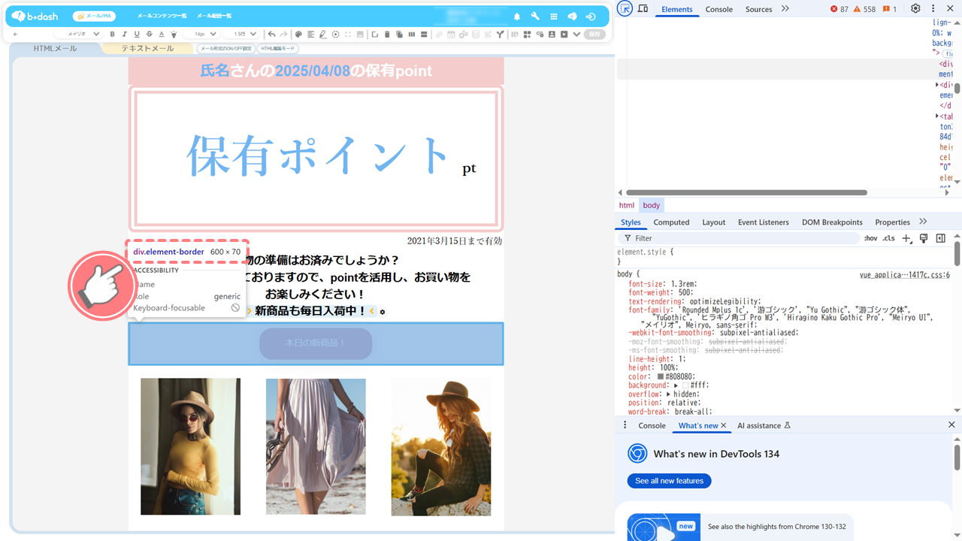962x541 pixels.
Task: Toggle computed styles sidebar icon
Action: (940, 238)
